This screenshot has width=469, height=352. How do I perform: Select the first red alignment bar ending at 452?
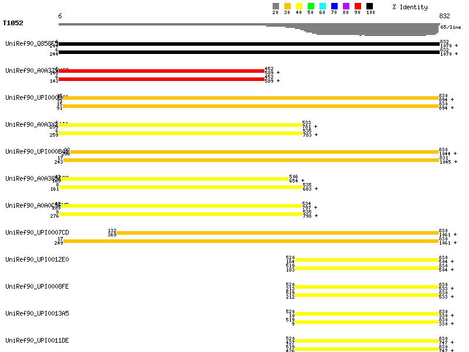pos(161,71)
